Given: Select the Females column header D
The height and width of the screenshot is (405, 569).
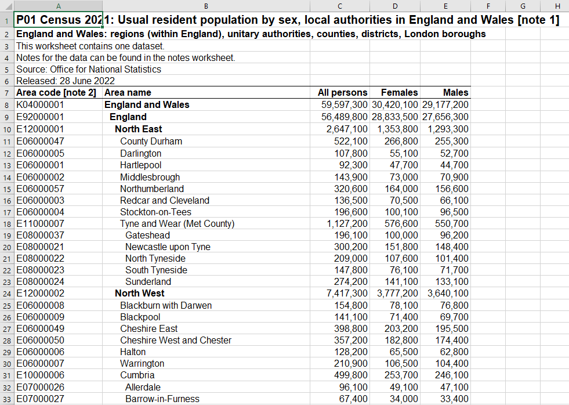Looking at the screenshot, I should tap(394, 6).
